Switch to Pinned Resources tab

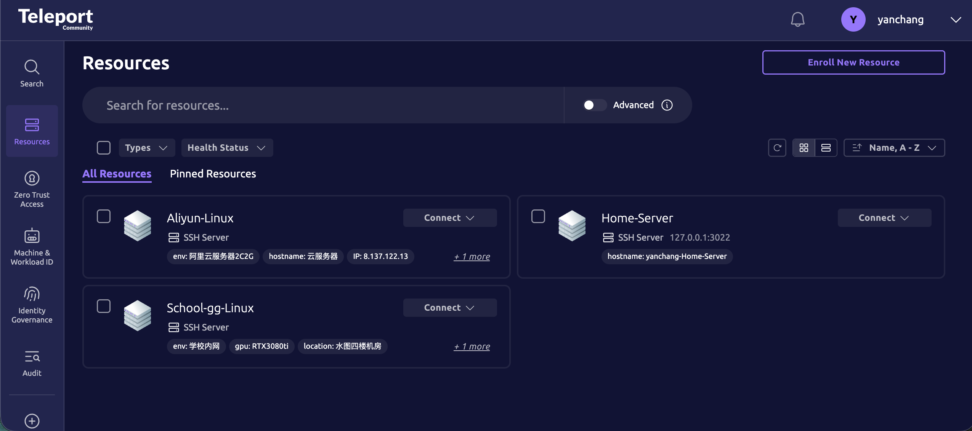coord(213,174)
